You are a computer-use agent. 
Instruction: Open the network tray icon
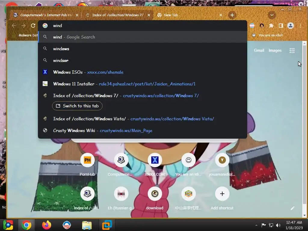point(271,225)
